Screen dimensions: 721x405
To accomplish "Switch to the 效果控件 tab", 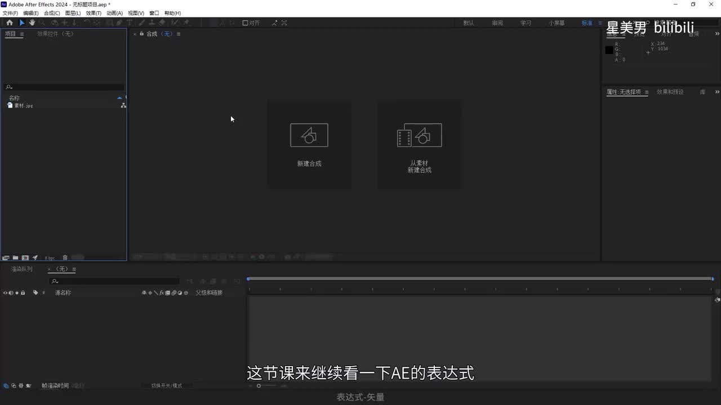I will click(55, 34).
